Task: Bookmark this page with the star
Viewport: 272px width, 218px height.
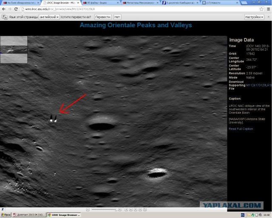Action: pyautogui.click(x=261, y=9)
